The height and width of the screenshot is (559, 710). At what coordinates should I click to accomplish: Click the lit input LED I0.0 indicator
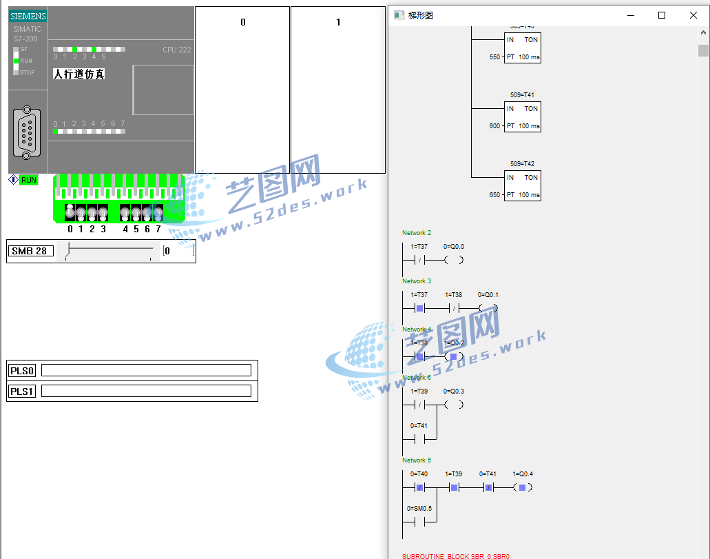click(56, 132)
